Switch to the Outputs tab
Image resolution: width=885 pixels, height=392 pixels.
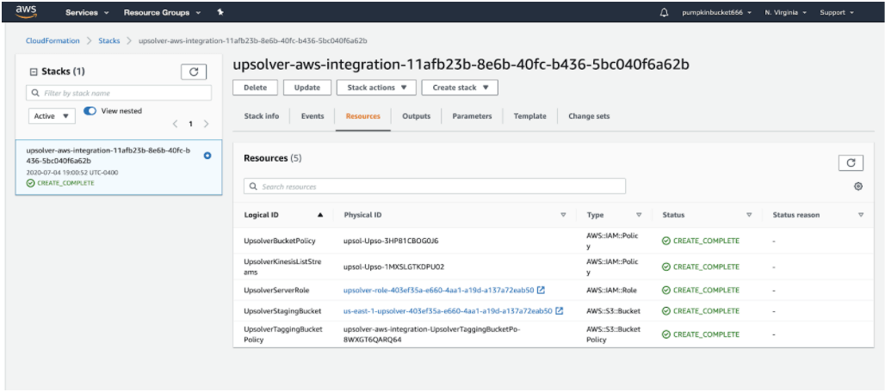[416, 116]
